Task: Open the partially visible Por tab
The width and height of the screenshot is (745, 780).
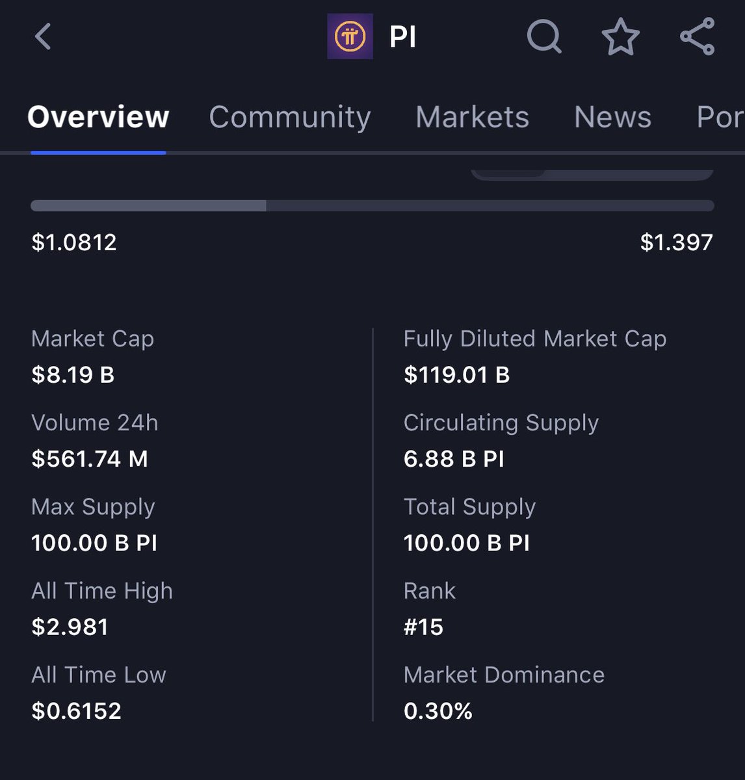Action: (720, 118)
